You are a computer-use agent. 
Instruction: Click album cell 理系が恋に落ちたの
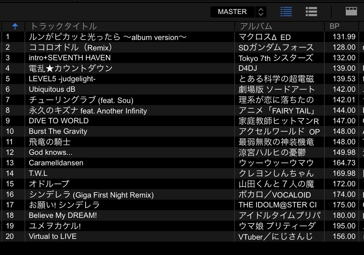pyautogui.click(x=276, y=100)
